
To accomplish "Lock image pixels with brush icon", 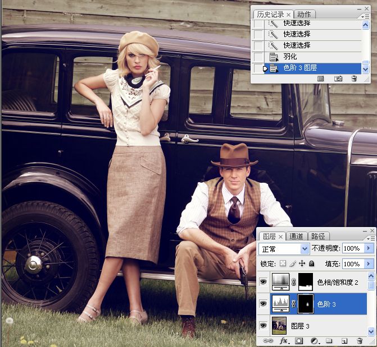I will pyautogui.click(x=293, y=263).
